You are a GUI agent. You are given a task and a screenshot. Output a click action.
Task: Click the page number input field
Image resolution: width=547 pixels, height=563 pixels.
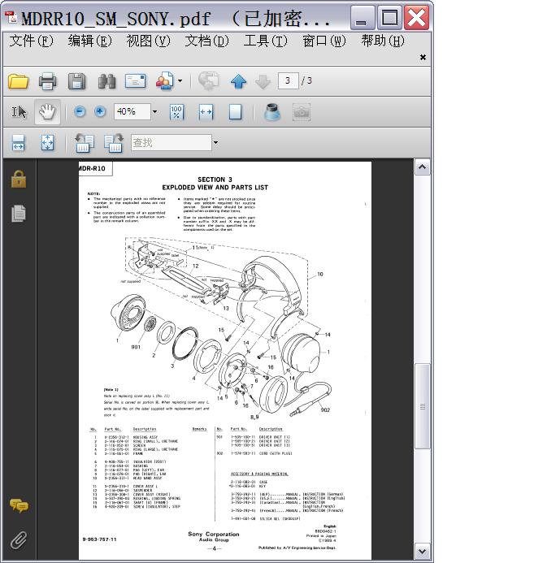tap(288, 80)
